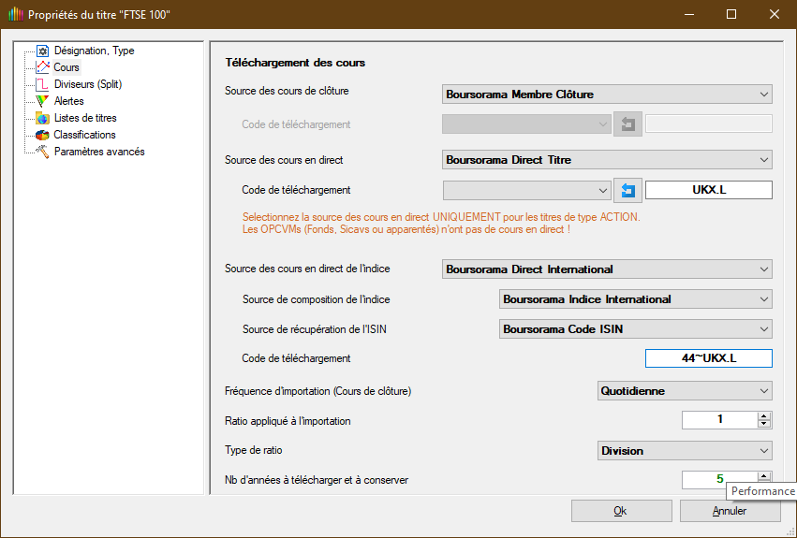Open the Boursorama Direct Titre dropdown

(606, 160)
